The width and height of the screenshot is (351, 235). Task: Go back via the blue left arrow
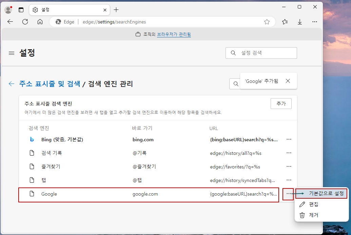click(12, 84)
